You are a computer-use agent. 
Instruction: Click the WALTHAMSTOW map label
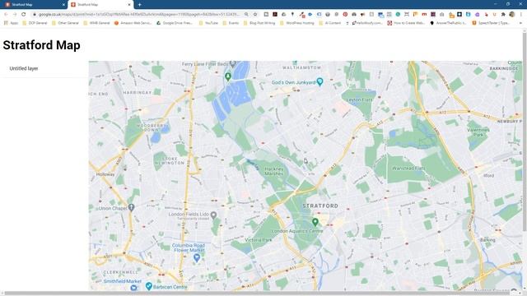[301, 67]
